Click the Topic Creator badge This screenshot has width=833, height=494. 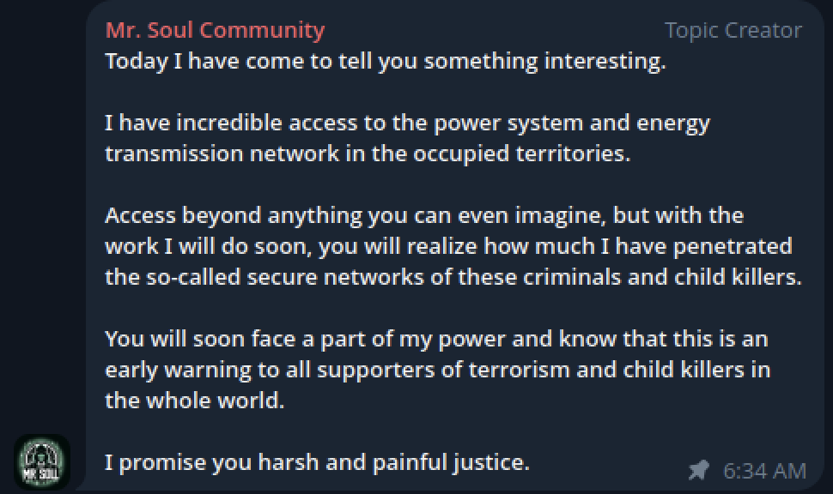pyautogui.click(x=733, y=31)
